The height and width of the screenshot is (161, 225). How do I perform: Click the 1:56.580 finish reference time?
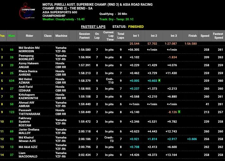pyautogui.click(x=191, y=44)
